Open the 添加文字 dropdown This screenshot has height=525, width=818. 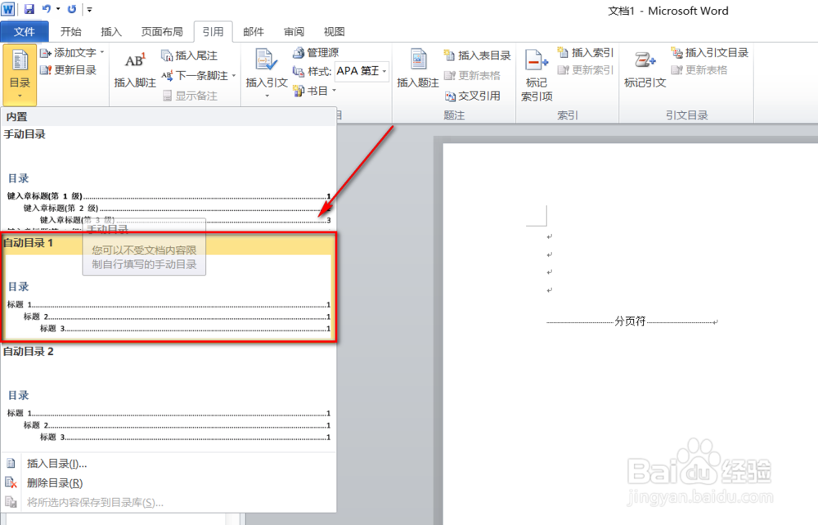(73, 52)
